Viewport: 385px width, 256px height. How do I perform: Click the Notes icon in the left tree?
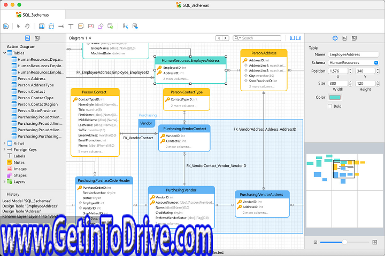[10, 163]
